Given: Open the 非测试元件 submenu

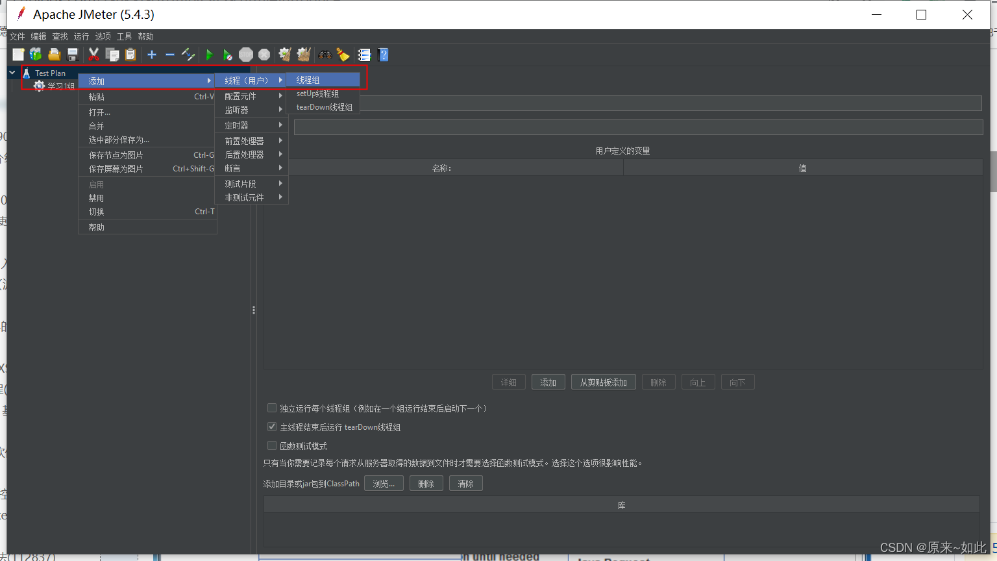Looking at the screenshot, I should 251,197.
